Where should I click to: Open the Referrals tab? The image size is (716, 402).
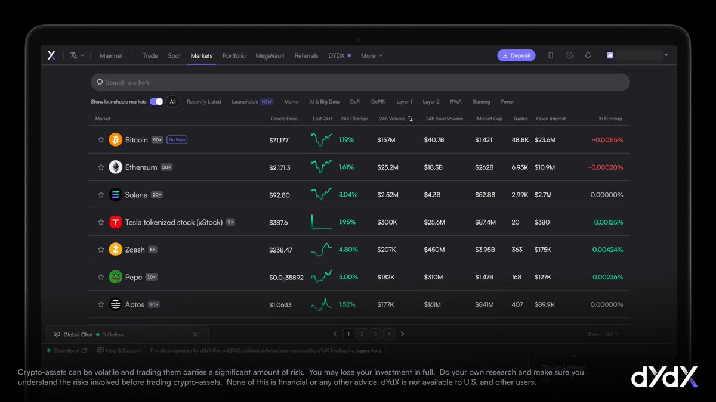tap(306, 55)
